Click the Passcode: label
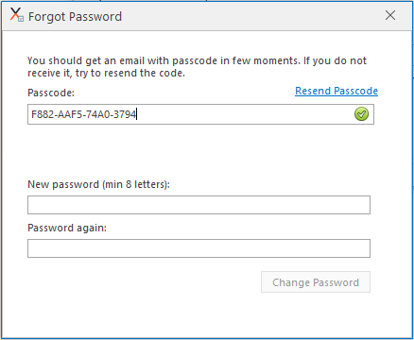414x340 pixels. [x=51, y=93]
